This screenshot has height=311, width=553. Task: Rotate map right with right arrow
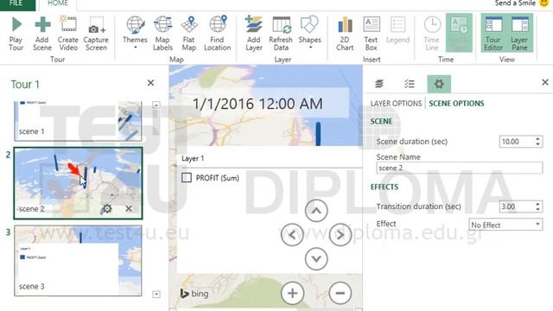pyautogui.click(x=340, y=235)
